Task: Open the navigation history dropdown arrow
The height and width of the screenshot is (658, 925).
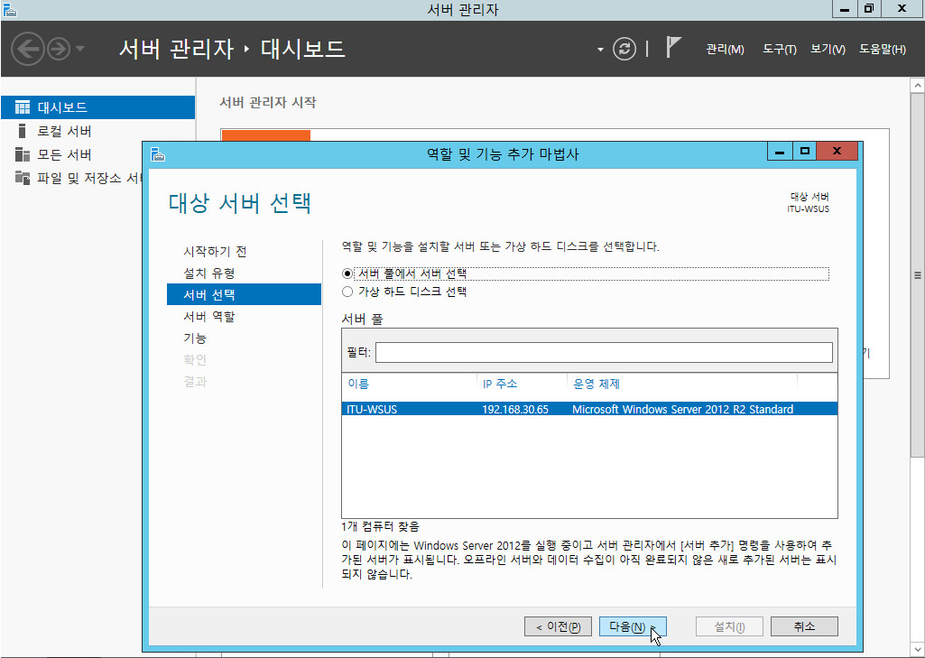Action: tap(80, 49)
